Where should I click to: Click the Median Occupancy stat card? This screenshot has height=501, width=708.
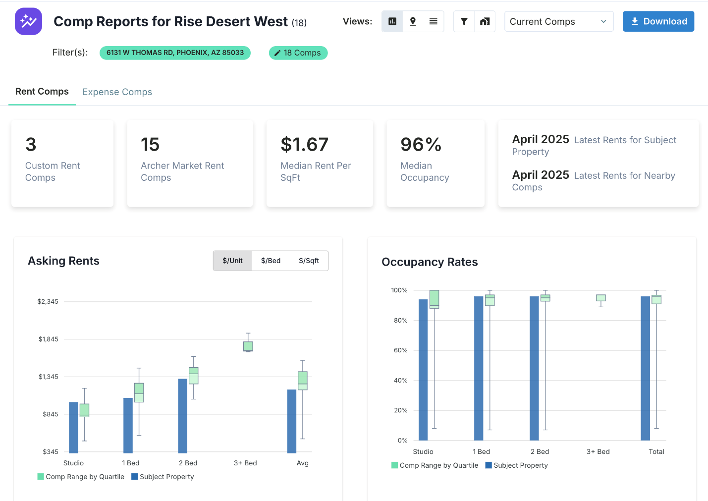435,164
